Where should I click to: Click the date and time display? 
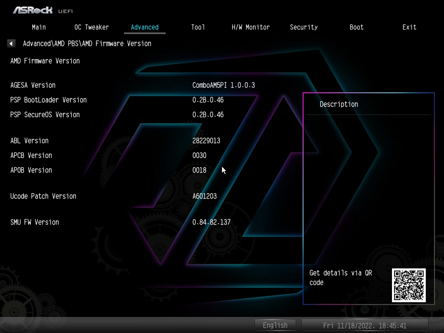[365, 326]
